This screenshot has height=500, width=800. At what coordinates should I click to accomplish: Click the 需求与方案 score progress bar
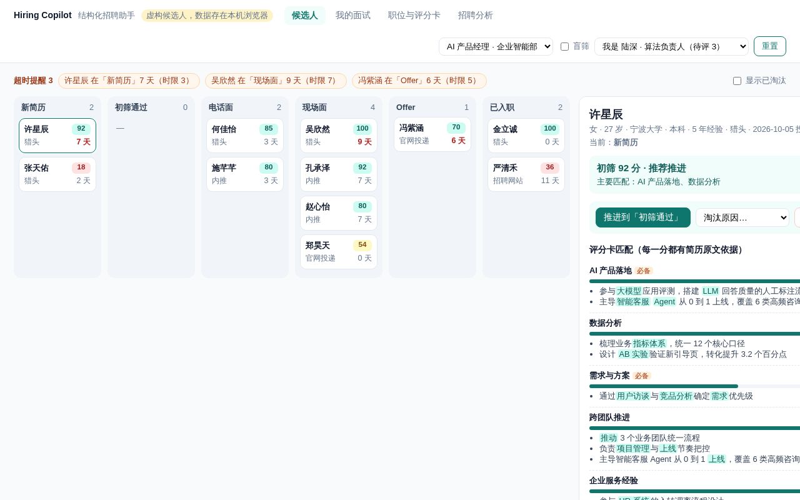694,386
